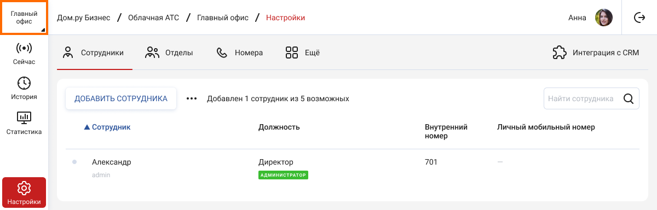Open the Дом.ру Бизнес breadcrumb link
This screenshot has width=657, height=210.
tap(84, 17)
